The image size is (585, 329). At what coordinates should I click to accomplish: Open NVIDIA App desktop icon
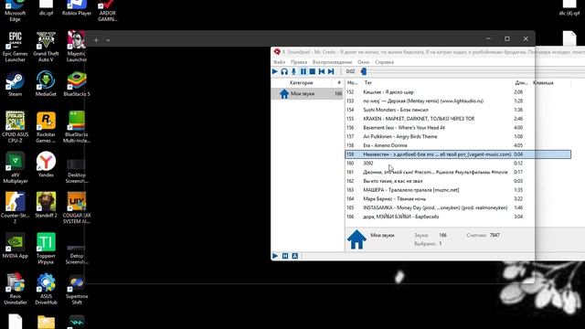(x=15, y=246)
